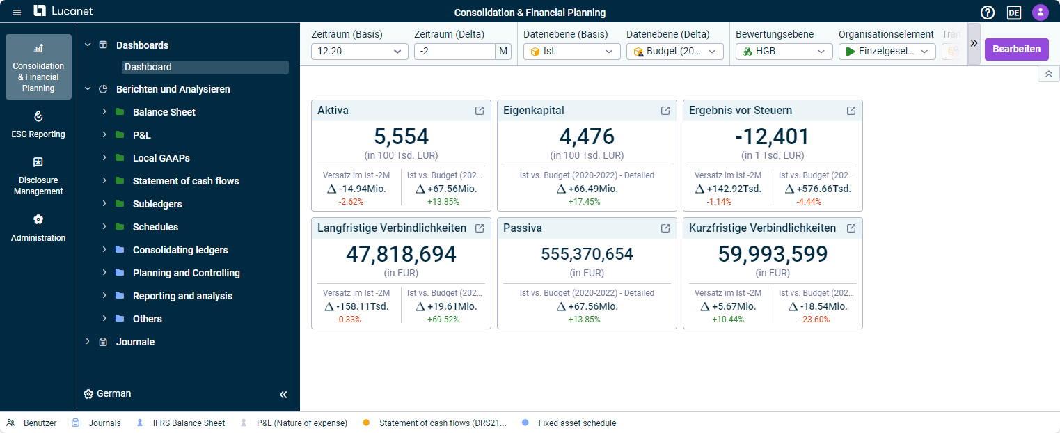Viewport: 1060px width, 433px height.
Task: Expand the P&L folder
Action: coord(104,135)
